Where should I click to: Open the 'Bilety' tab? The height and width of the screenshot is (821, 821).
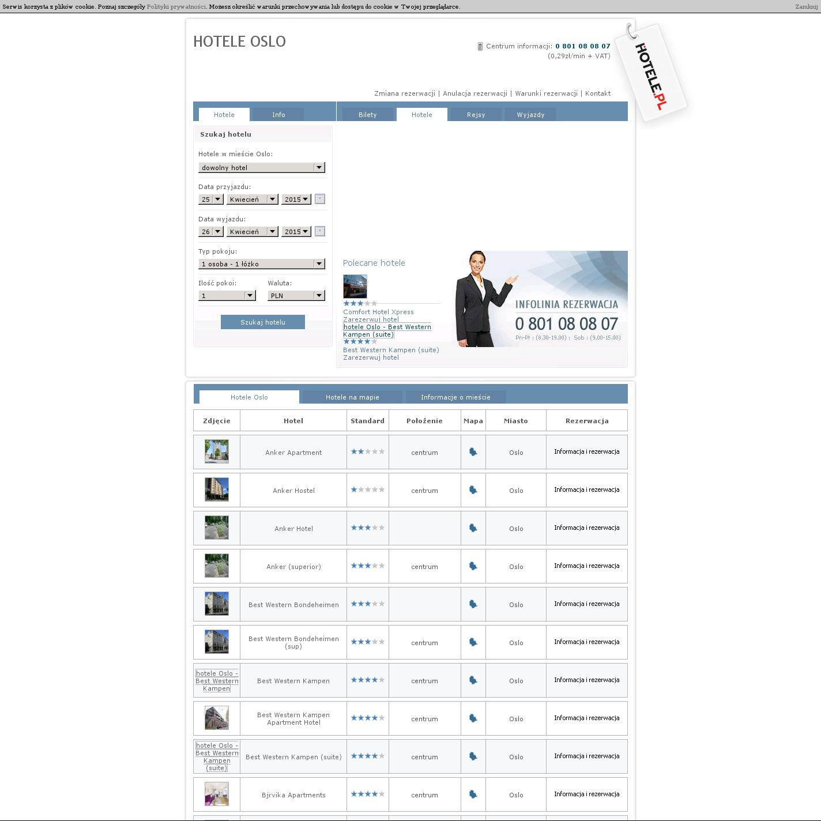pos(367,115)
